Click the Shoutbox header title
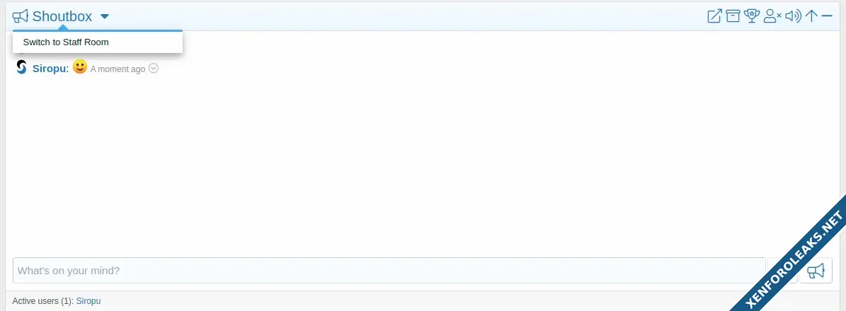846x311 pixels. [x=62, y=16]
